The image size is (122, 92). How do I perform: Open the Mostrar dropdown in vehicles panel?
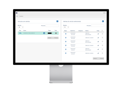20,27
